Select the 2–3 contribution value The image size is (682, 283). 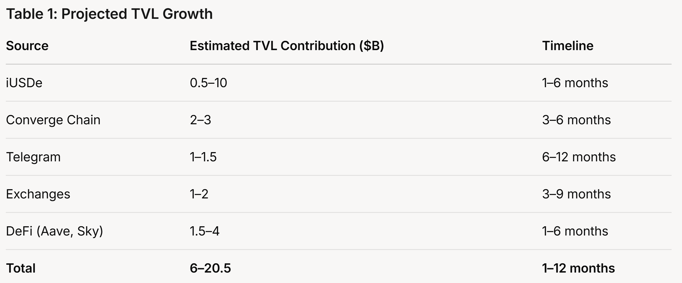pyautogui.click(x=200, y=120)
